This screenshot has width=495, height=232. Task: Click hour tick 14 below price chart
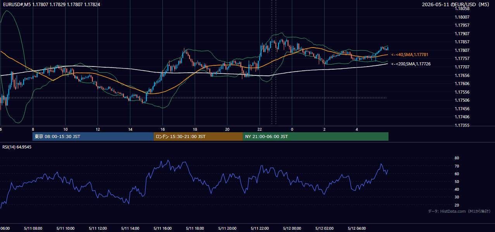(x=130, y=130)
